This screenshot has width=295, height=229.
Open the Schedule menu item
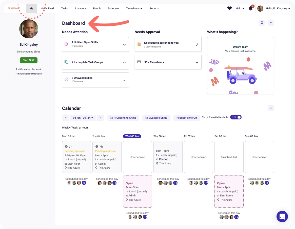click(113, 8)
